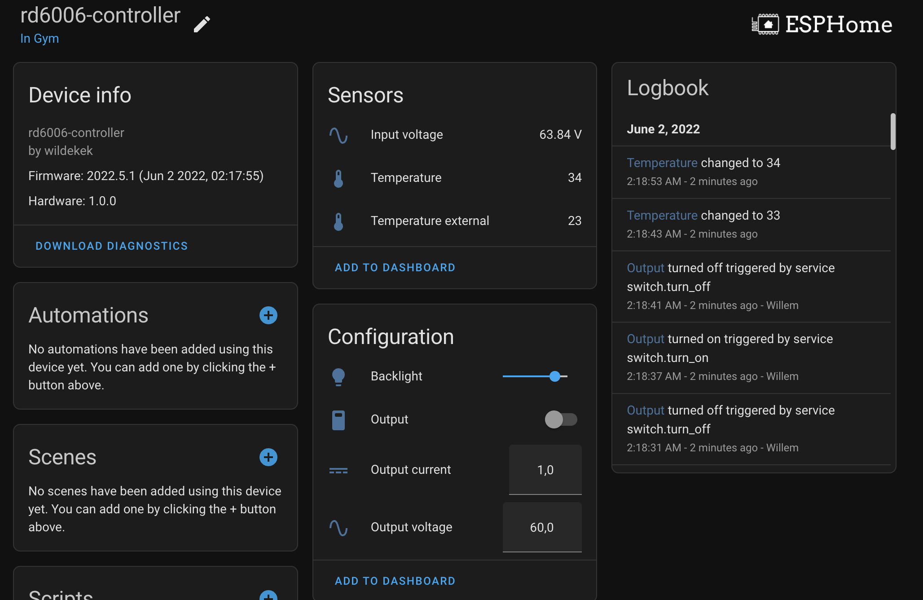
Task: Click the Backlight lightbulb icon
Action: [x=338, y=376]
